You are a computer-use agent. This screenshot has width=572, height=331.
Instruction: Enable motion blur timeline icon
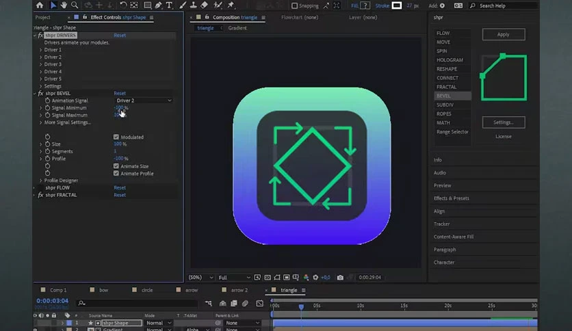[245, 303]
